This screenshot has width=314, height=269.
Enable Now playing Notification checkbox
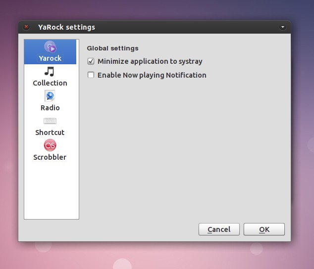point(91,75)
